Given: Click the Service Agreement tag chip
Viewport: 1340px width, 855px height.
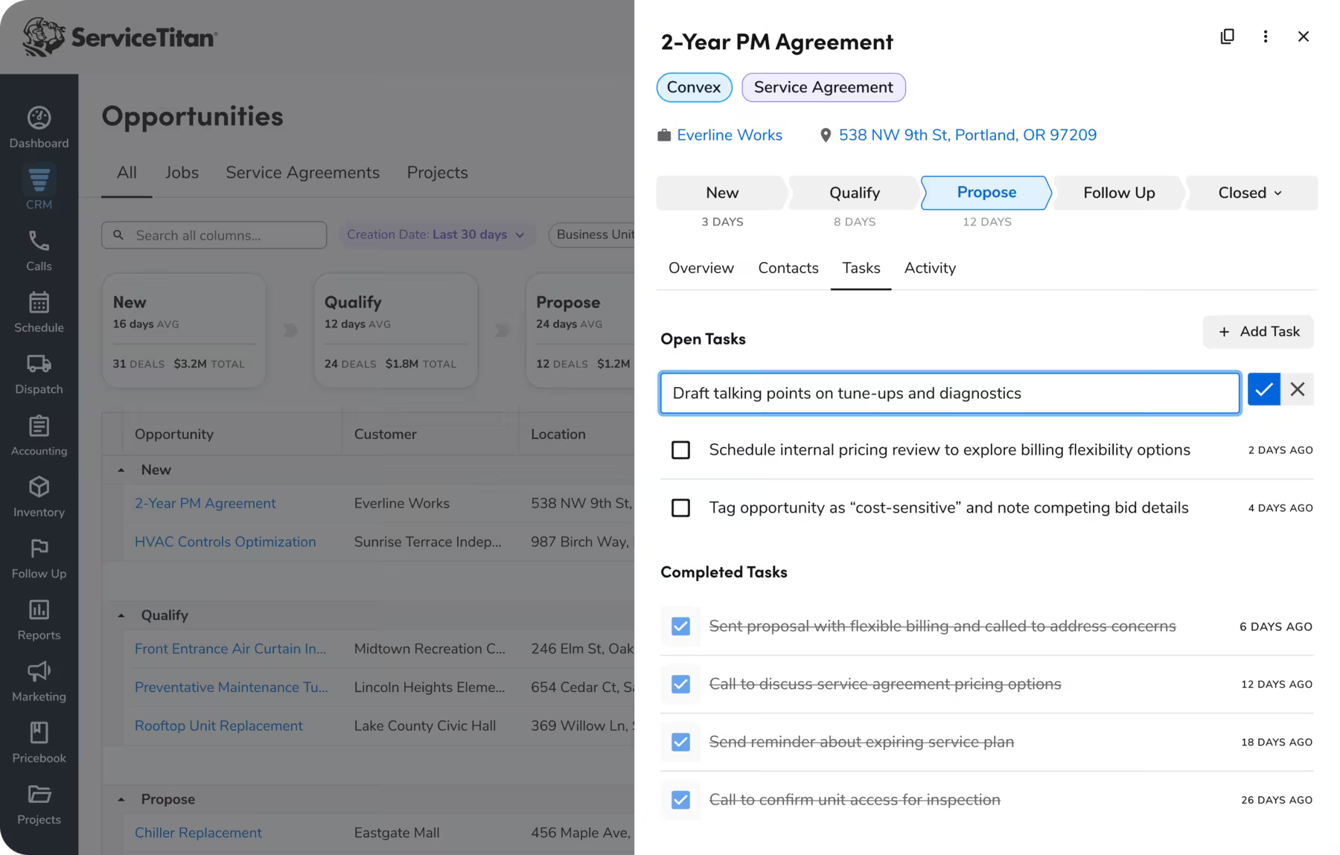Looking at the screenshot, I should (x=823, y=87).
